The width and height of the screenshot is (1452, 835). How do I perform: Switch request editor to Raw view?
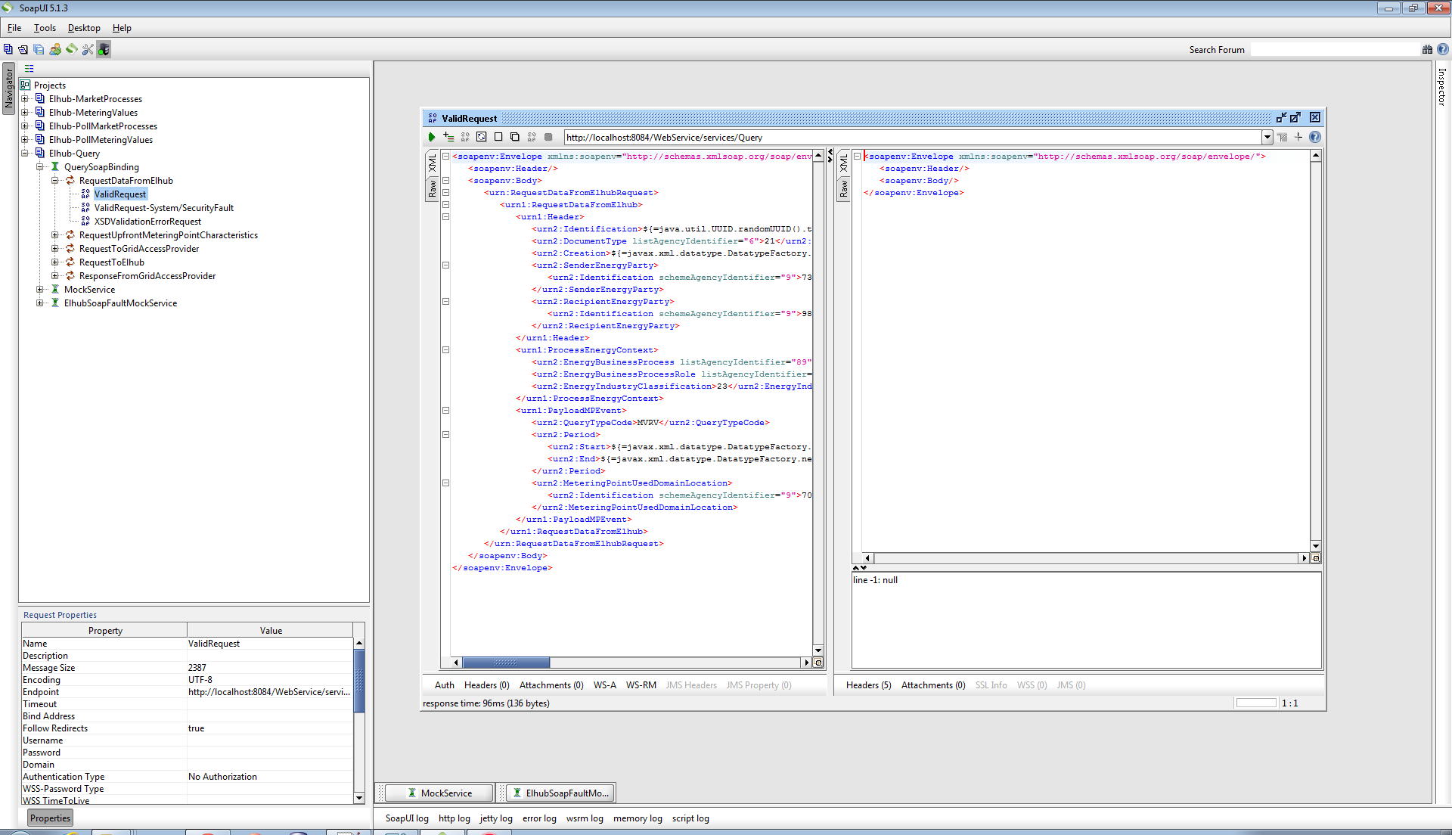(433, 189)
